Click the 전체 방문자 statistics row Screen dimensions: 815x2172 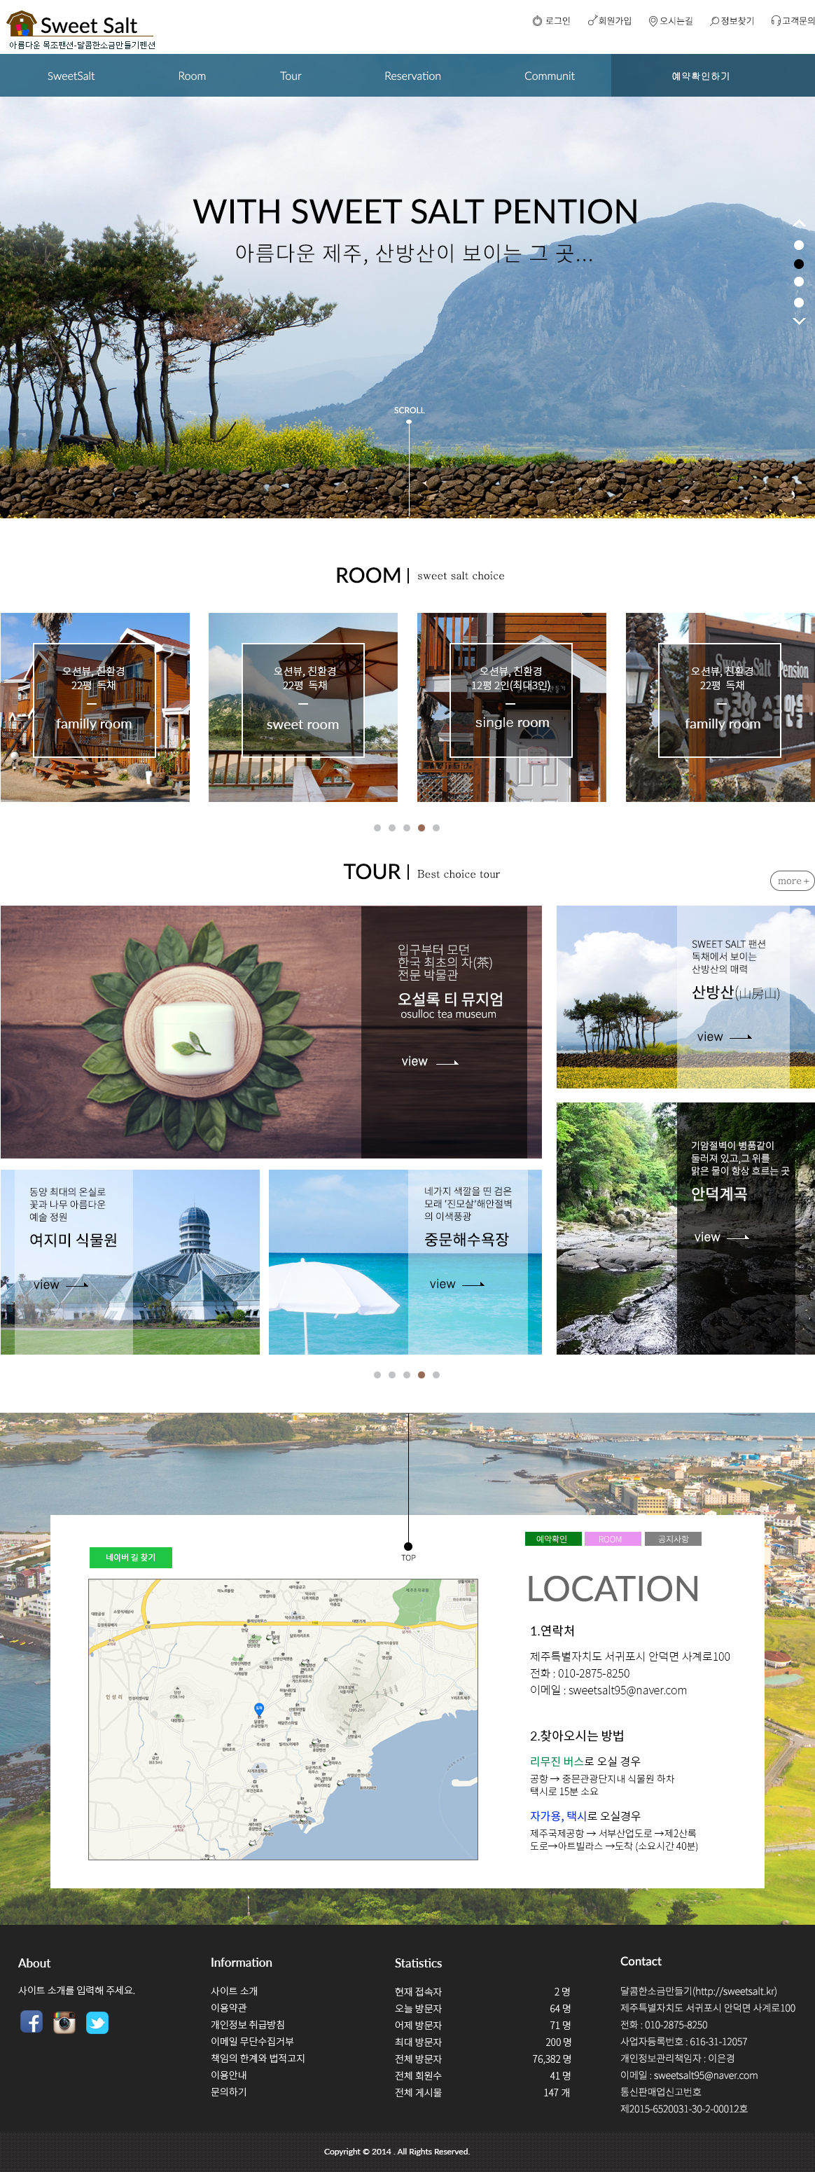483,2059
